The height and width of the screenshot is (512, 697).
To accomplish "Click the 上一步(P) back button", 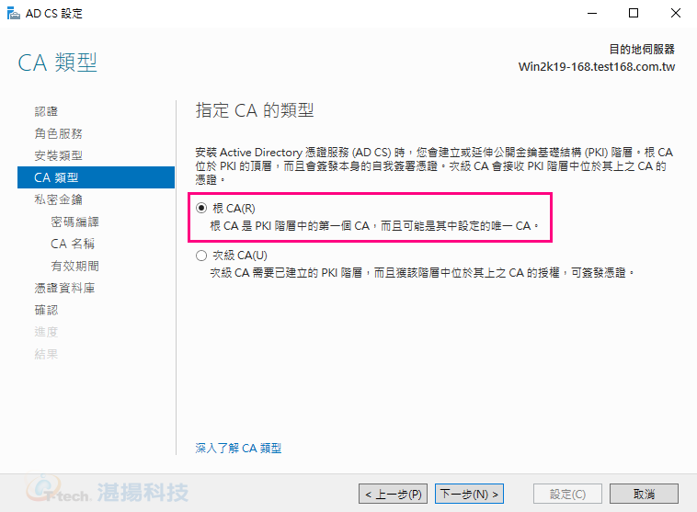I will click(393, 494).
